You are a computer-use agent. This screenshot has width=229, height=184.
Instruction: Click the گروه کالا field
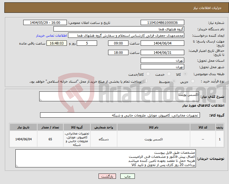120,115
